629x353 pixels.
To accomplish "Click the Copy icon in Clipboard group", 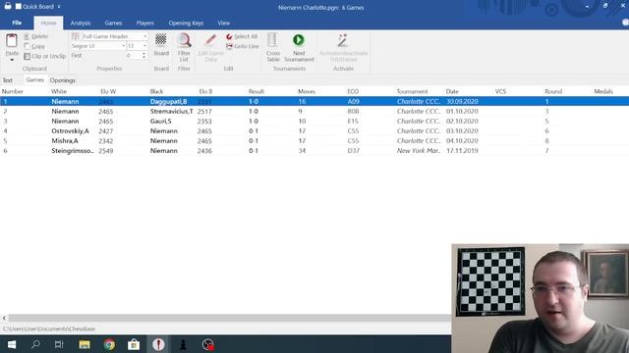I will click(27, 46).
